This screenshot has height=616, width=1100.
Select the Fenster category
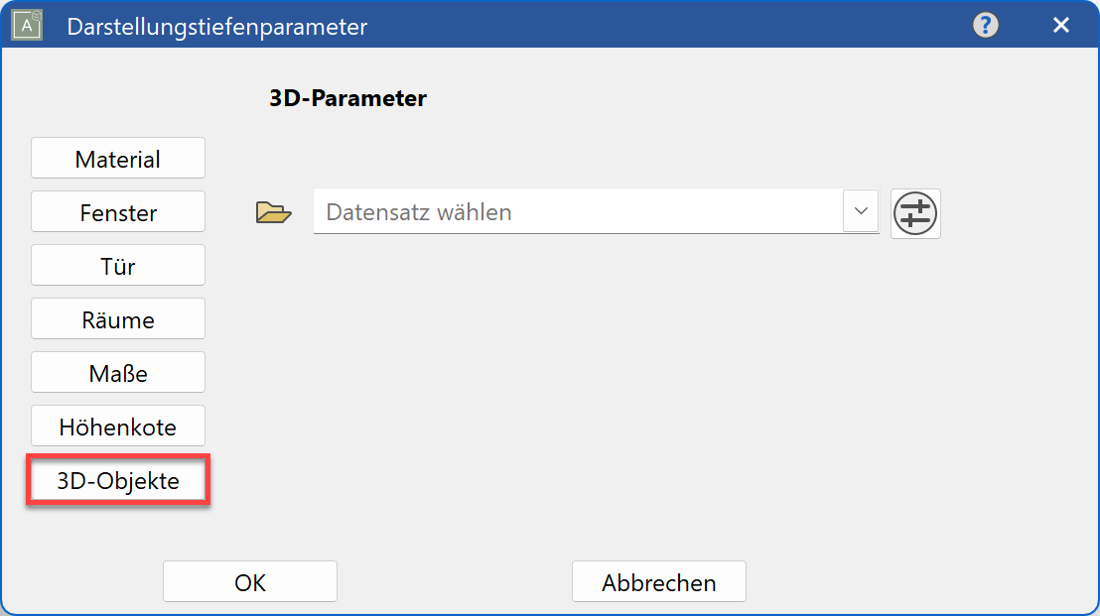pos(117,211)
